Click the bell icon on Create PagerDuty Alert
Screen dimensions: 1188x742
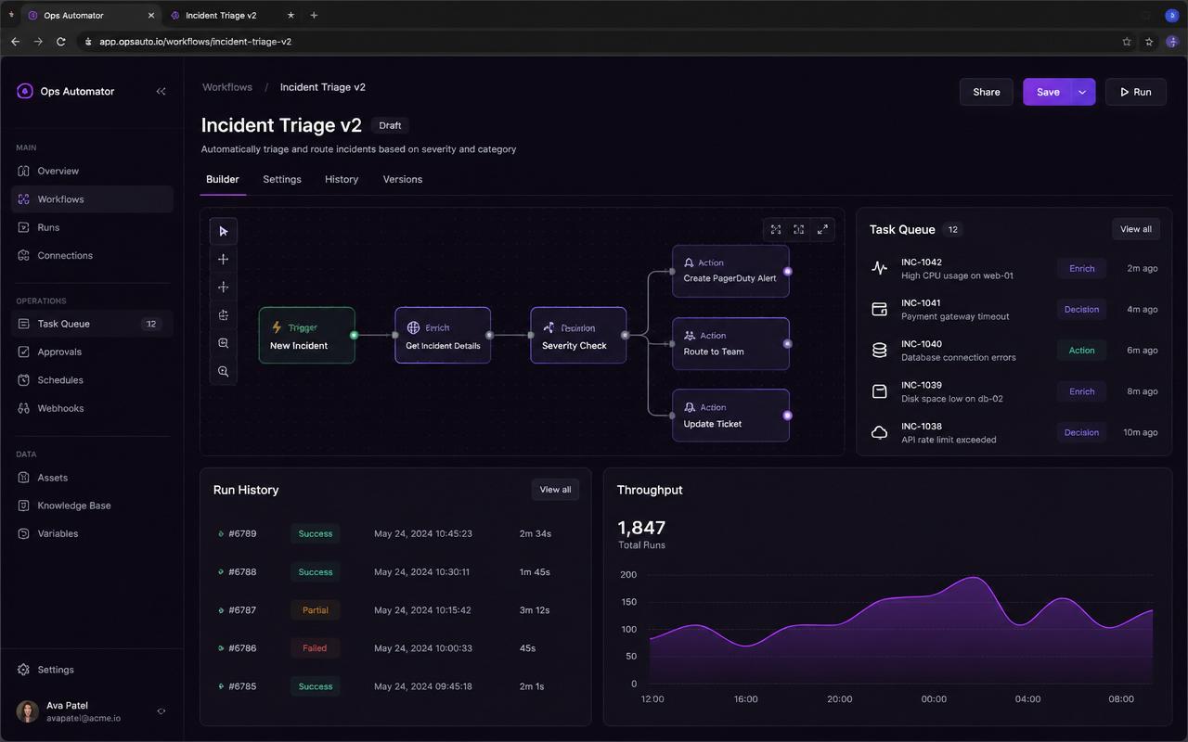pyautogui.click(x=689, y=262)
